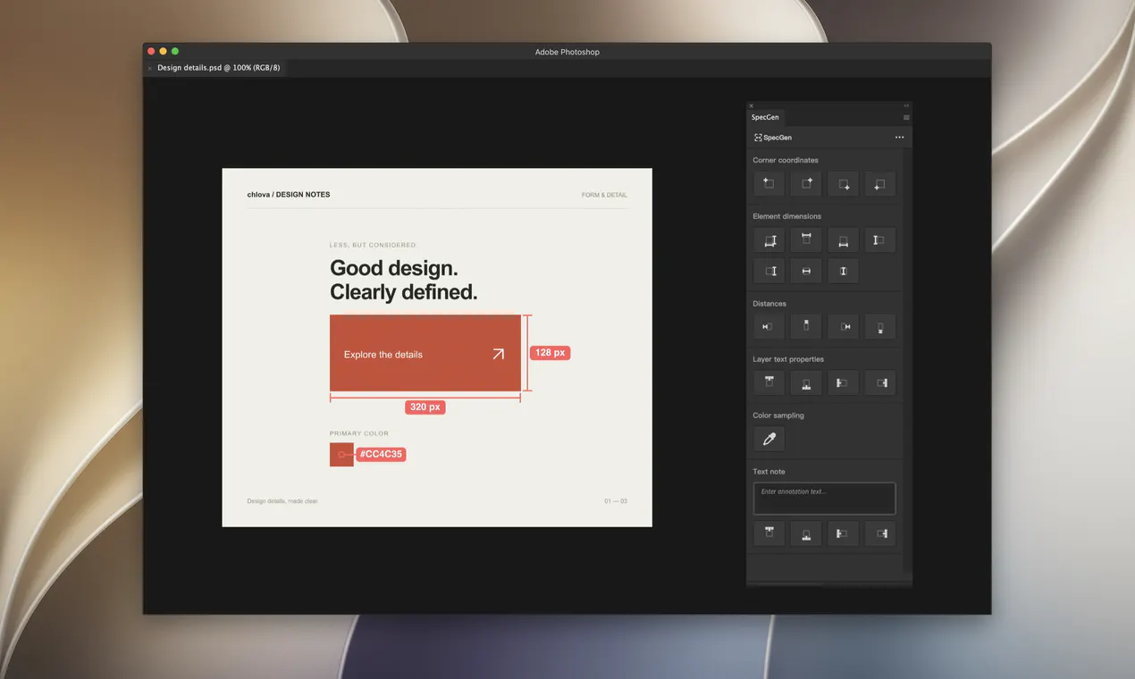1135x679 pixels.
Task: Measure distance to the top edge
Action: click(x=806, y=327)
